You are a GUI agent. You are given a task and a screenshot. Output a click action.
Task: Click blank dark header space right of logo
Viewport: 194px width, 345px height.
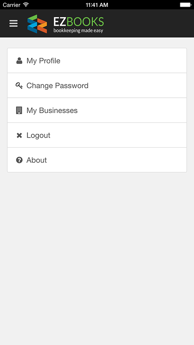(x=149, y=23)
